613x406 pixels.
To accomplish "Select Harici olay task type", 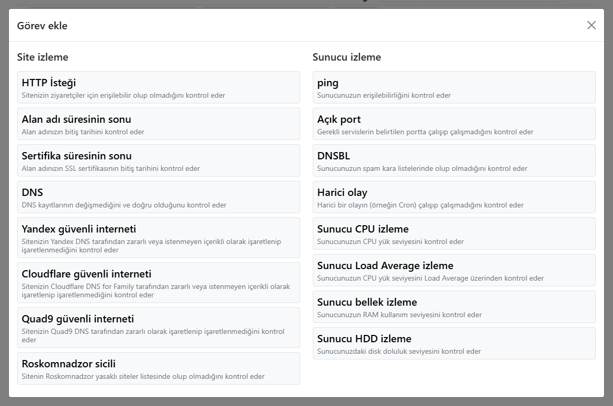I will [454, 197].
